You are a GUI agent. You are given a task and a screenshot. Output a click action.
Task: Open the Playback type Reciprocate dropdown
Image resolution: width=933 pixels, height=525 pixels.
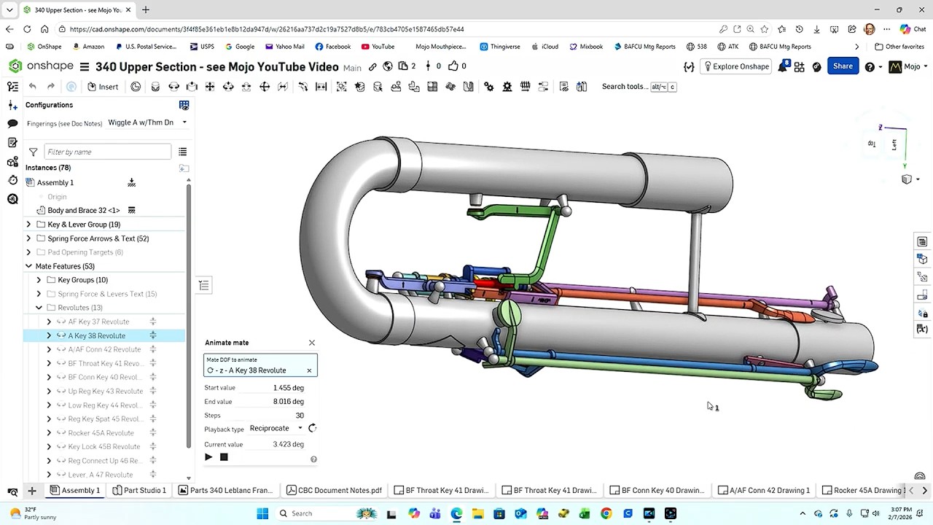pos(276,428)
